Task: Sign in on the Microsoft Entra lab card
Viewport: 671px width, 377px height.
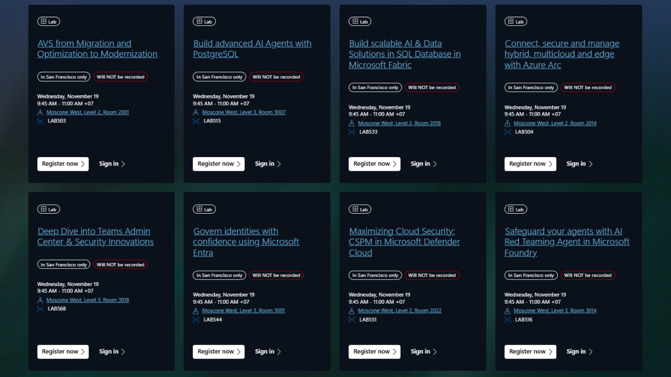Action: (267, 352)
